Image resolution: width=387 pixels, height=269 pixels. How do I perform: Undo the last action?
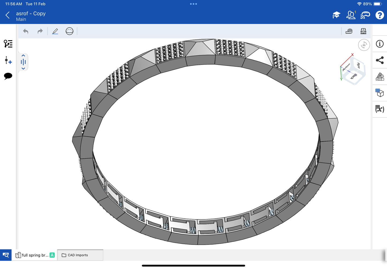pos(26,31)
